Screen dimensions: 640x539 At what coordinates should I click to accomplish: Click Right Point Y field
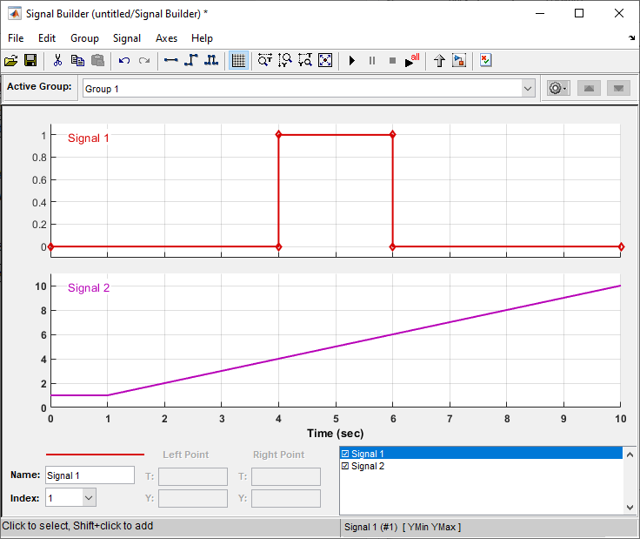286,498
